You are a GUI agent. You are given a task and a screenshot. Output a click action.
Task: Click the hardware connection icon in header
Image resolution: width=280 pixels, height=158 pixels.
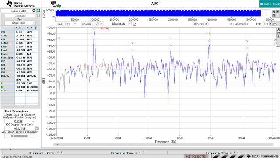(x=56, y=4)
